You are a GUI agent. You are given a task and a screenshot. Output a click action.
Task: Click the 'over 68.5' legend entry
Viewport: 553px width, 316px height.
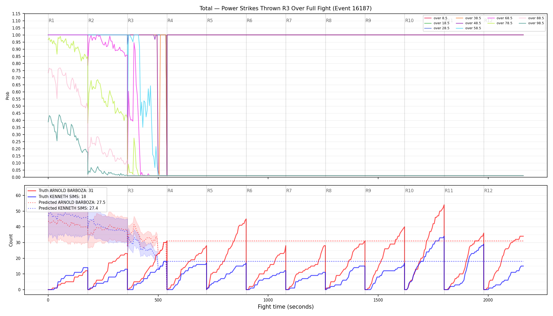pos(500,18)
